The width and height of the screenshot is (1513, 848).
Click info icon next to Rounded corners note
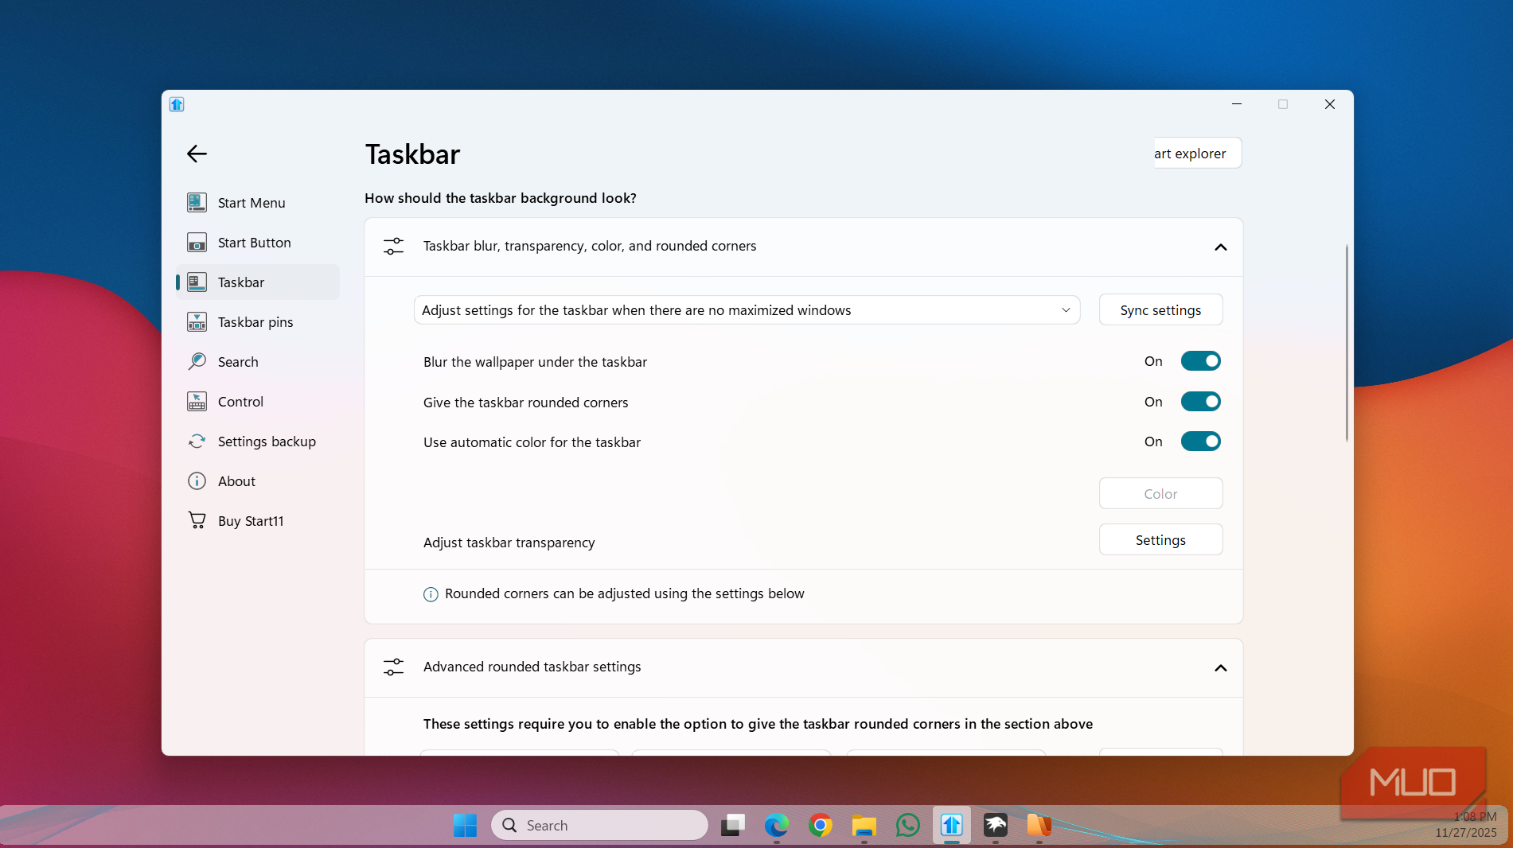pos(431,594)
